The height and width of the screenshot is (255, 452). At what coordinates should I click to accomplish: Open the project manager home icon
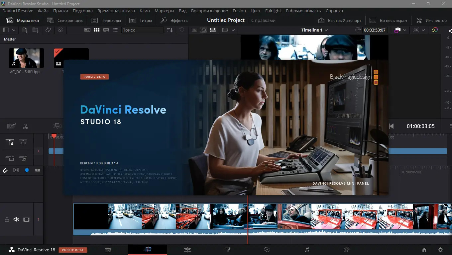click(x=424, y=250)
